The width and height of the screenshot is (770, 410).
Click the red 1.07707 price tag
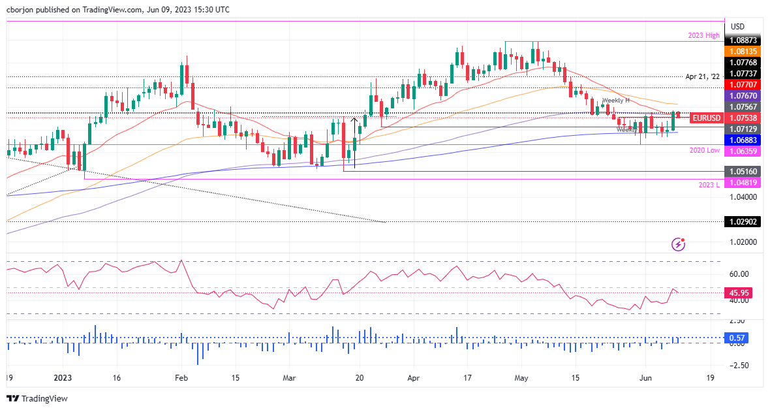pos(743,85)
